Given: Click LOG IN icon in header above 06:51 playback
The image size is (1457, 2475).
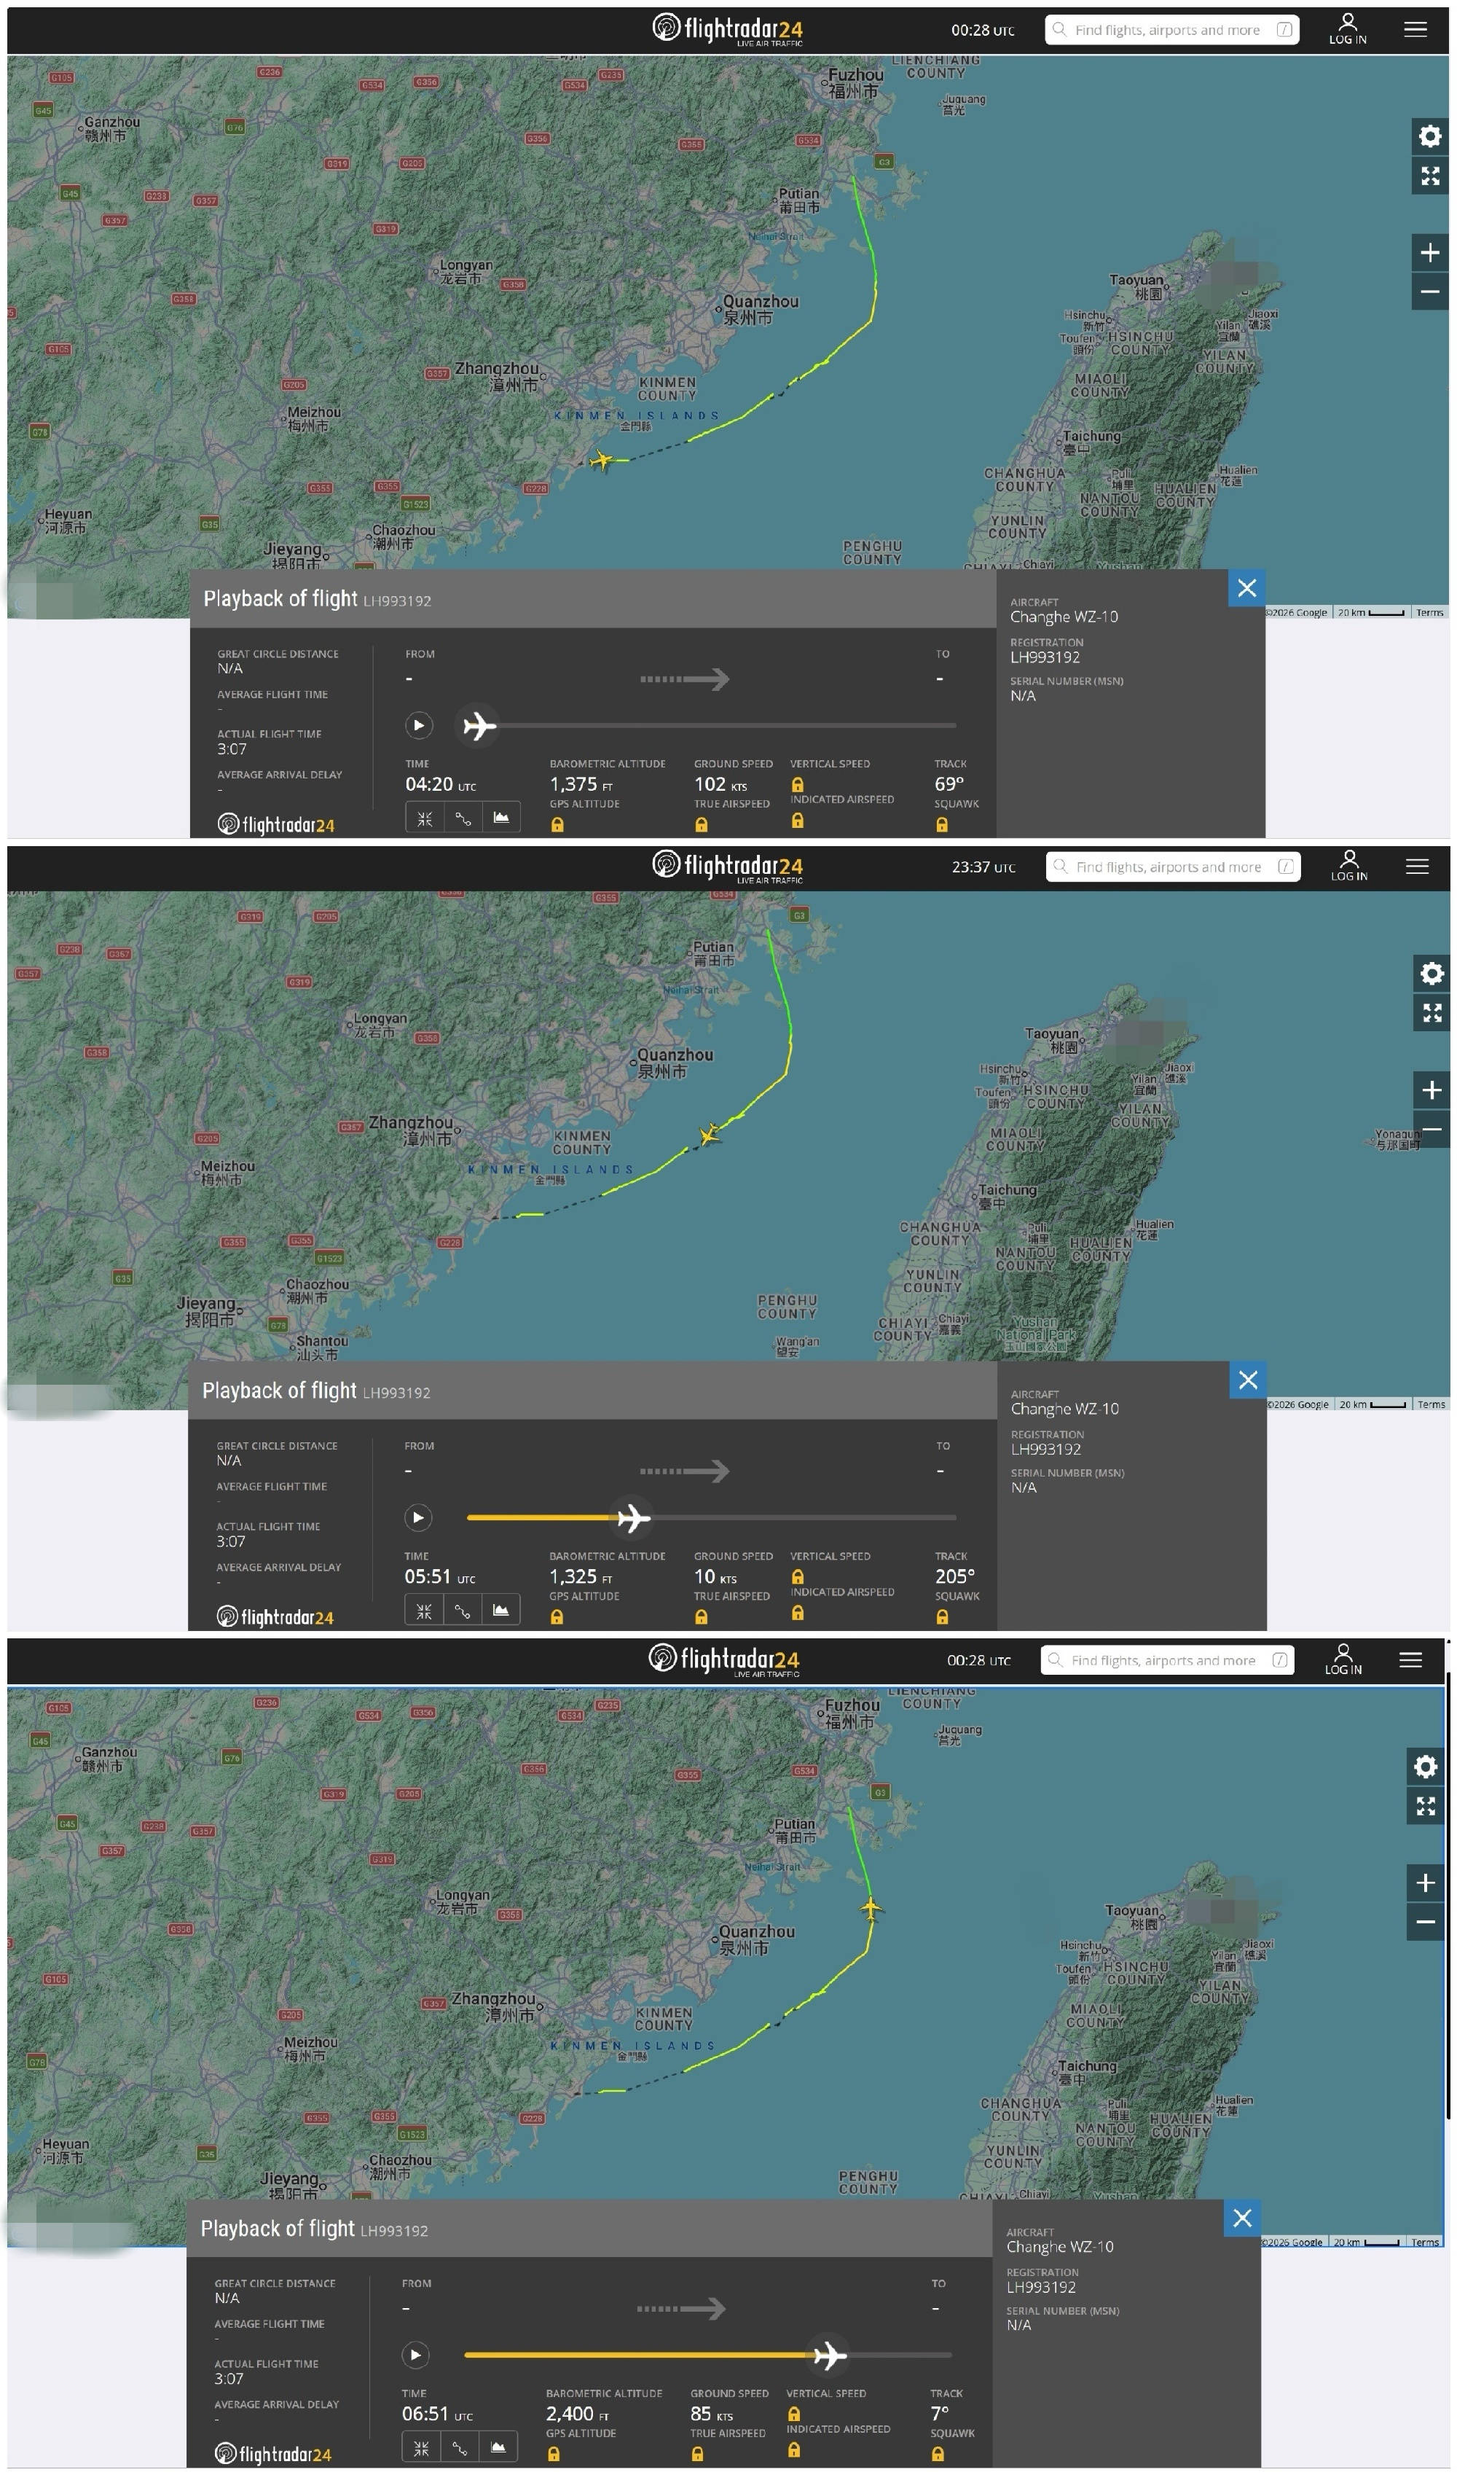Looking at the screenshot, I should click(1343, 1659).
